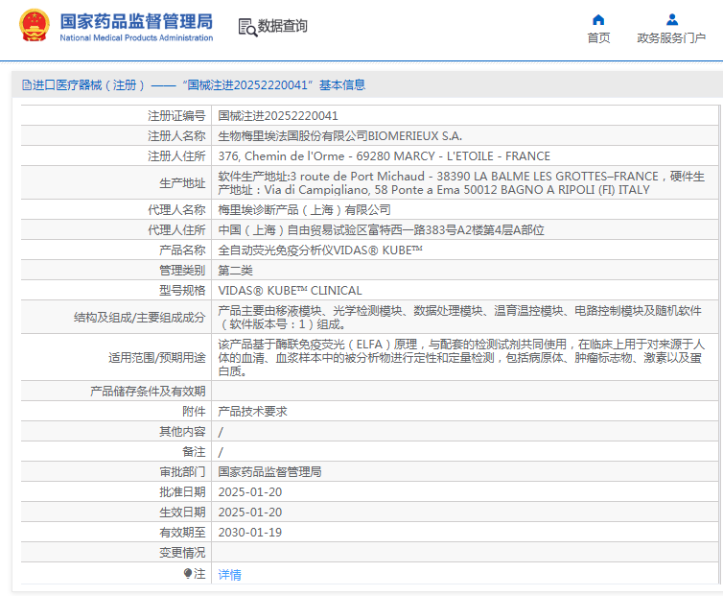This screenshot has height=596, width=723.
Task: Select the 生效日期 label
Action: pyautogui.click(x=182, y=512)
